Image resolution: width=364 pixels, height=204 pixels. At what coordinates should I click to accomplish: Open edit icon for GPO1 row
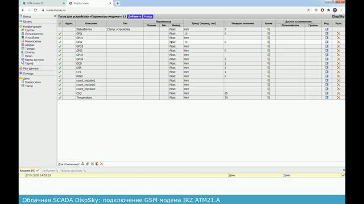(x=326, y=38)
